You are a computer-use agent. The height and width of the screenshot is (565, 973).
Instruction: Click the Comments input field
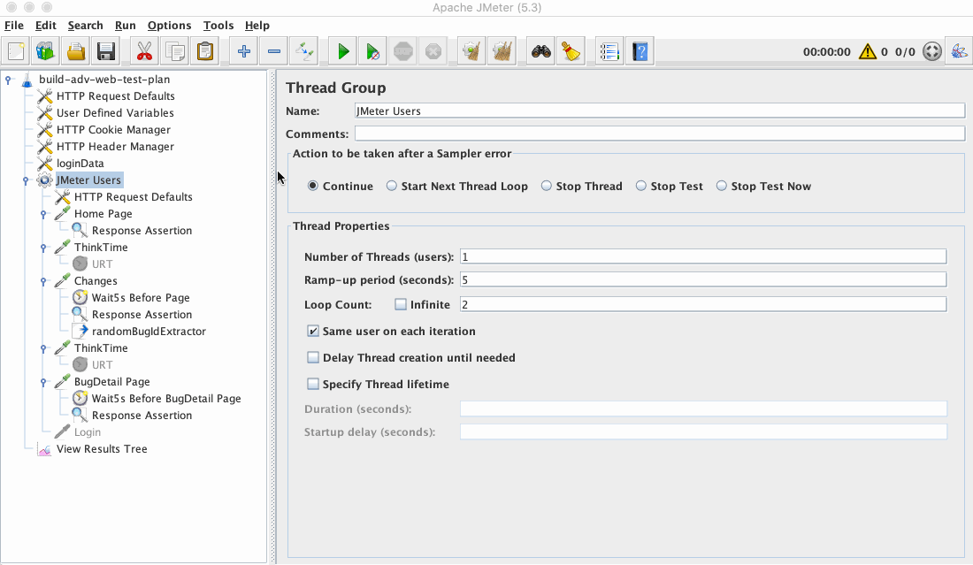pyautogui.click(x=660, y=134)
